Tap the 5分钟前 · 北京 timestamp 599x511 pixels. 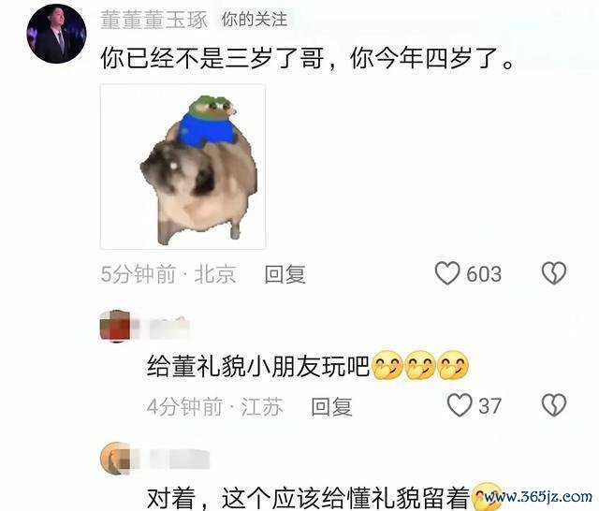168,274
